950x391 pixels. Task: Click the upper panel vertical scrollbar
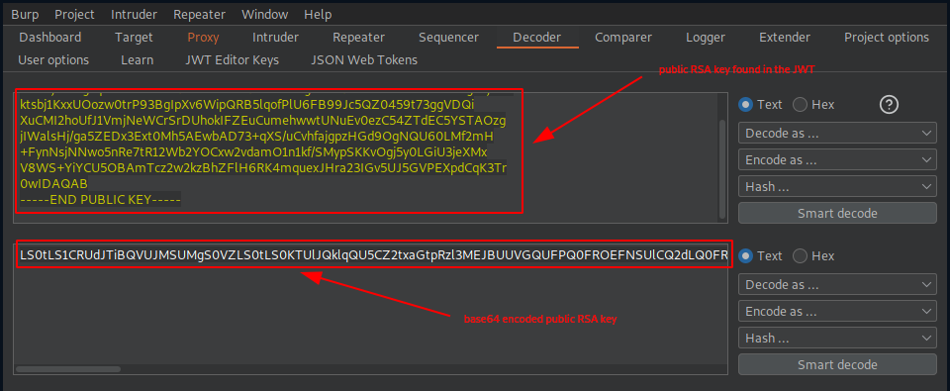[721, 168]
